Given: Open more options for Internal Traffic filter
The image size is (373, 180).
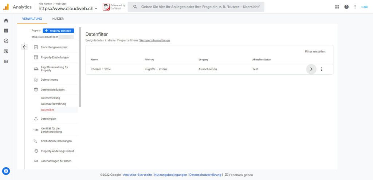Looking at the screenshot, I should 322,69.
